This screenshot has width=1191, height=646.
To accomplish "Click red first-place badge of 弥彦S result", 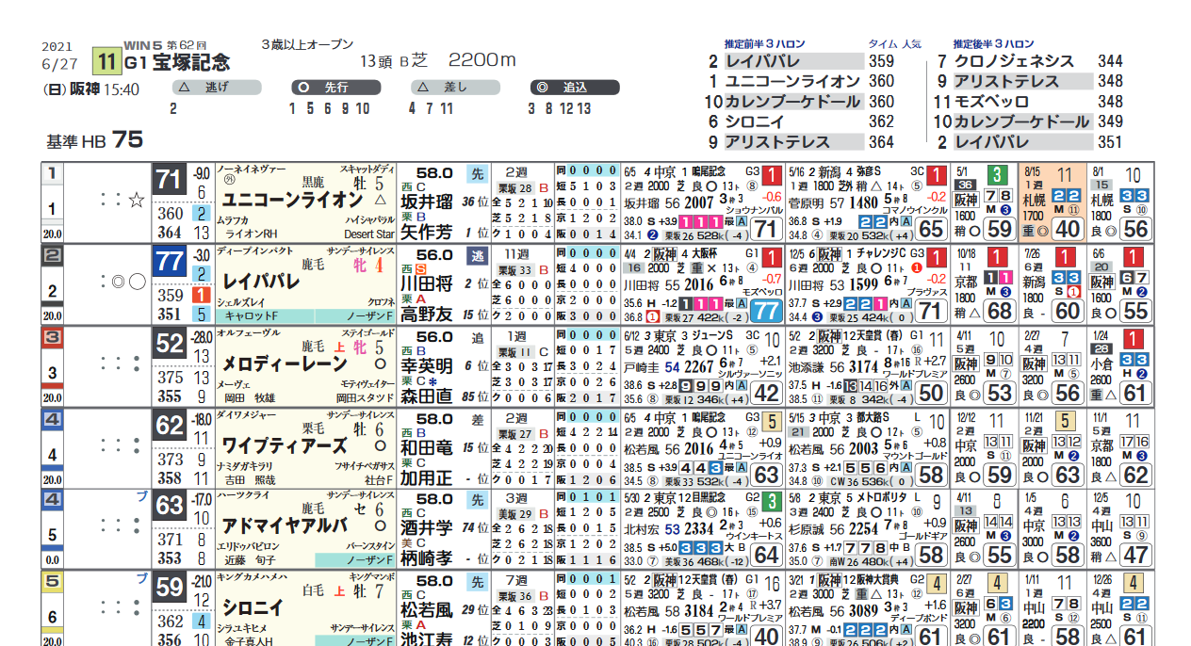I will [937, 176].
